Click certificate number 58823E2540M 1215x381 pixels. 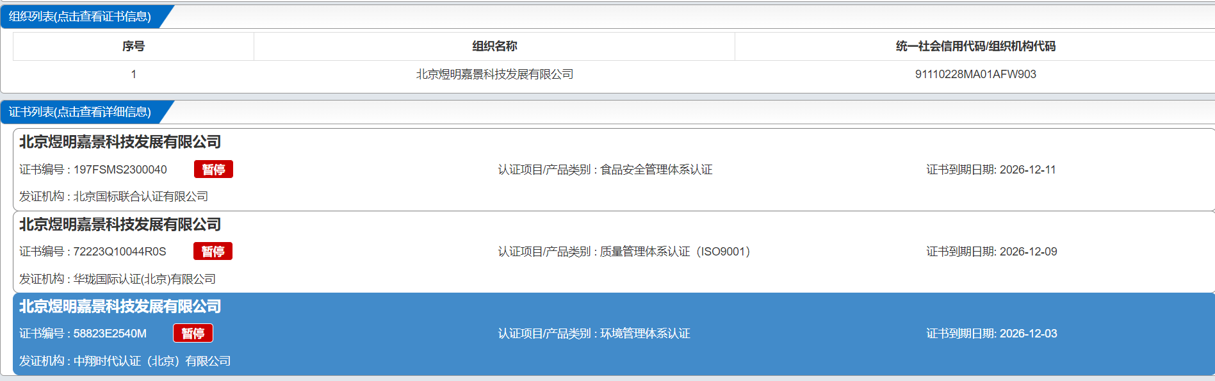pos(110,334)
